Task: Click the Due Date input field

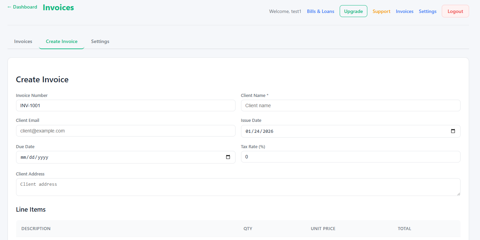Action: click(119, 157)
